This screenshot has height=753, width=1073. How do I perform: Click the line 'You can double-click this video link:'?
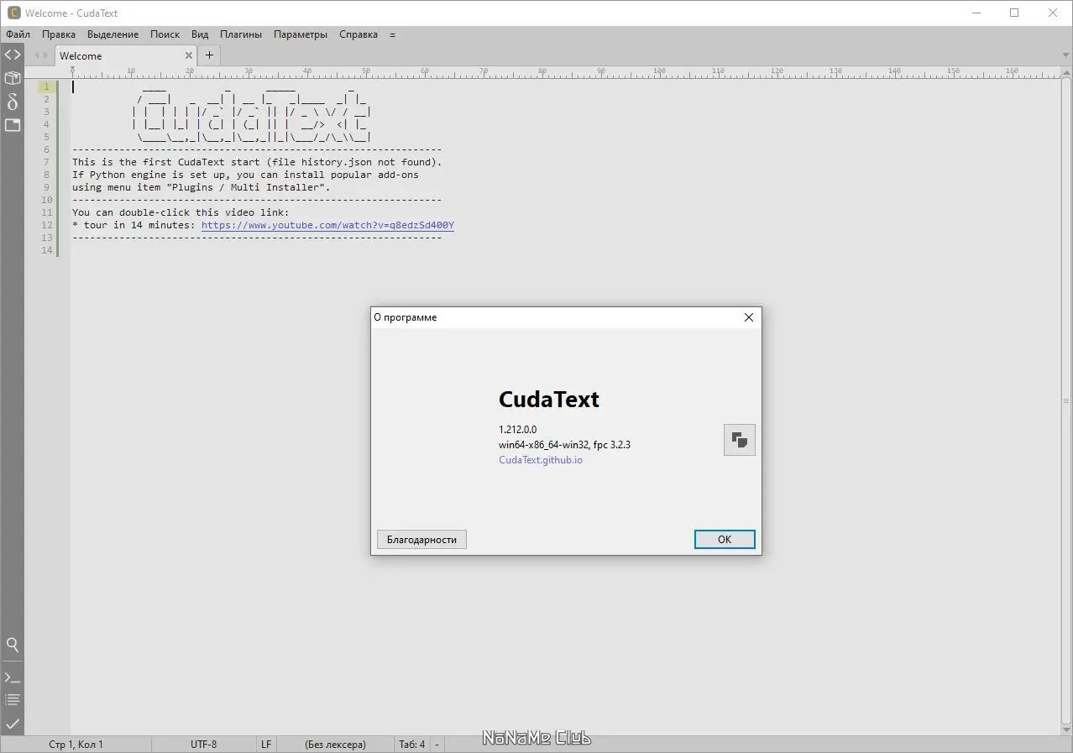(x=181, y=212)
